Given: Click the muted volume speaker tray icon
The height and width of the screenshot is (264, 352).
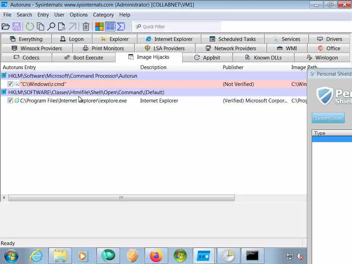Looking at the screenshot, I should (x=300, y=256).
